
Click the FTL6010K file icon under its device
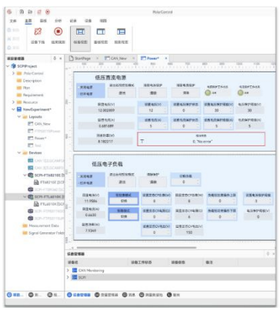coord(36,204)
